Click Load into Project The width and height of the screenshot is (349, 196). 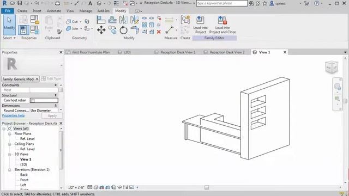pos(200,24)
